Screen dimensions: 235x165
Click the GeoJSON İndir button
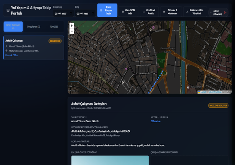[x=128, y=12]
